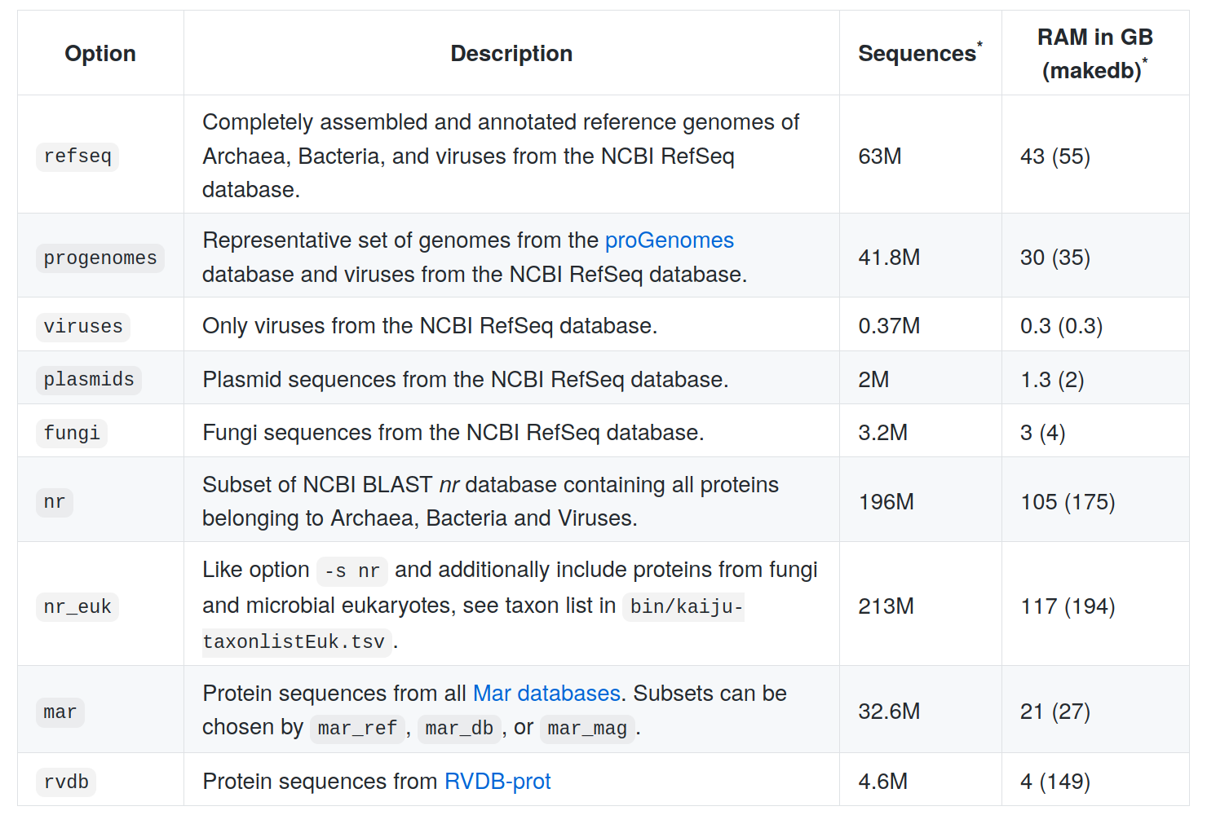Click the viruses option code
This screenshot has height=824, width=1207.
[x=83, y=327]
